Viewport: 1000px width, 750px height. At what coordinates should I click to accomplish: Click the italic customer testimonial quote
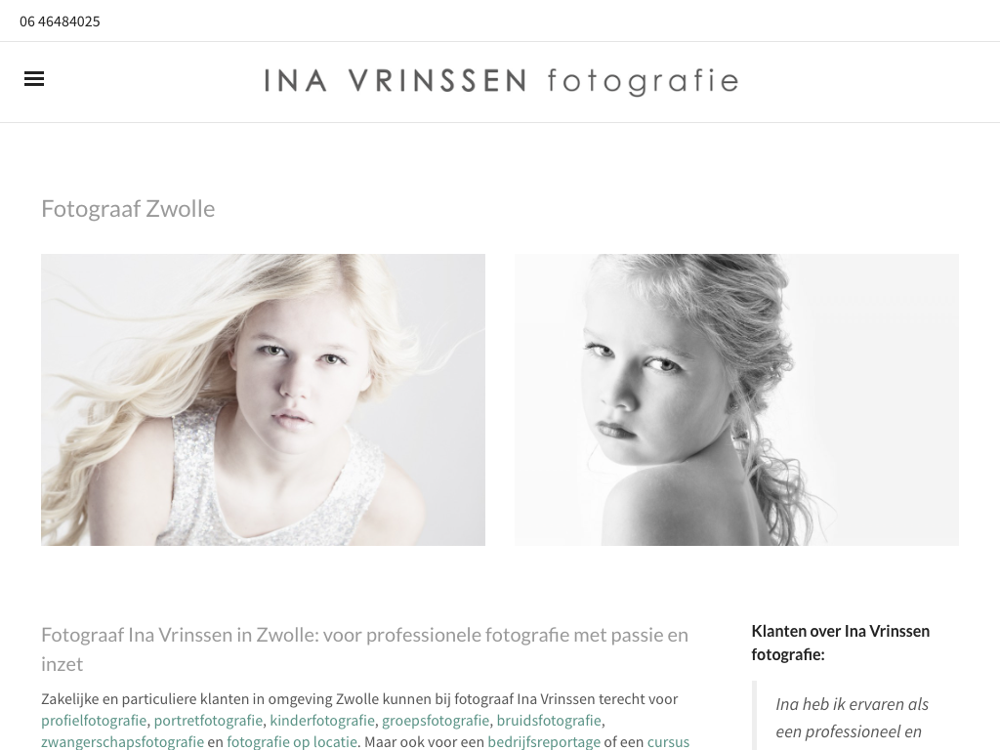(852, 718)
